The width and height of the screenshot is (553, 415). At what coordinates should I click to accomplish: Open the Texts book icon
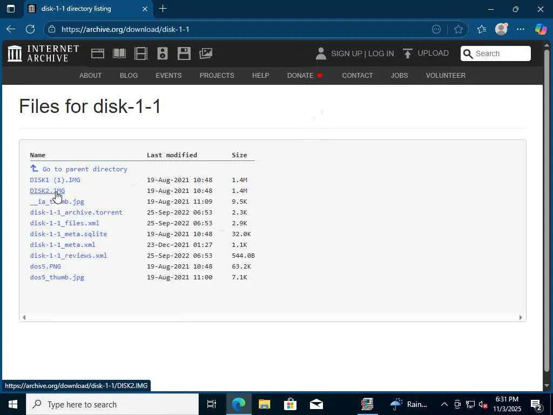coord(119,53)
